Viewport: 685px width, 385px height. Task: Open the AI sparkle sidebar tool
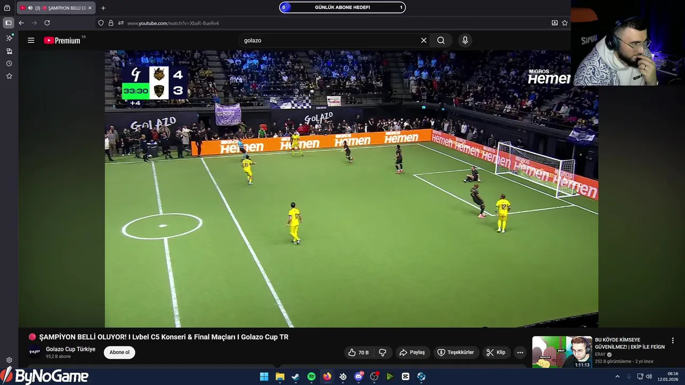[x=9, y=38]
